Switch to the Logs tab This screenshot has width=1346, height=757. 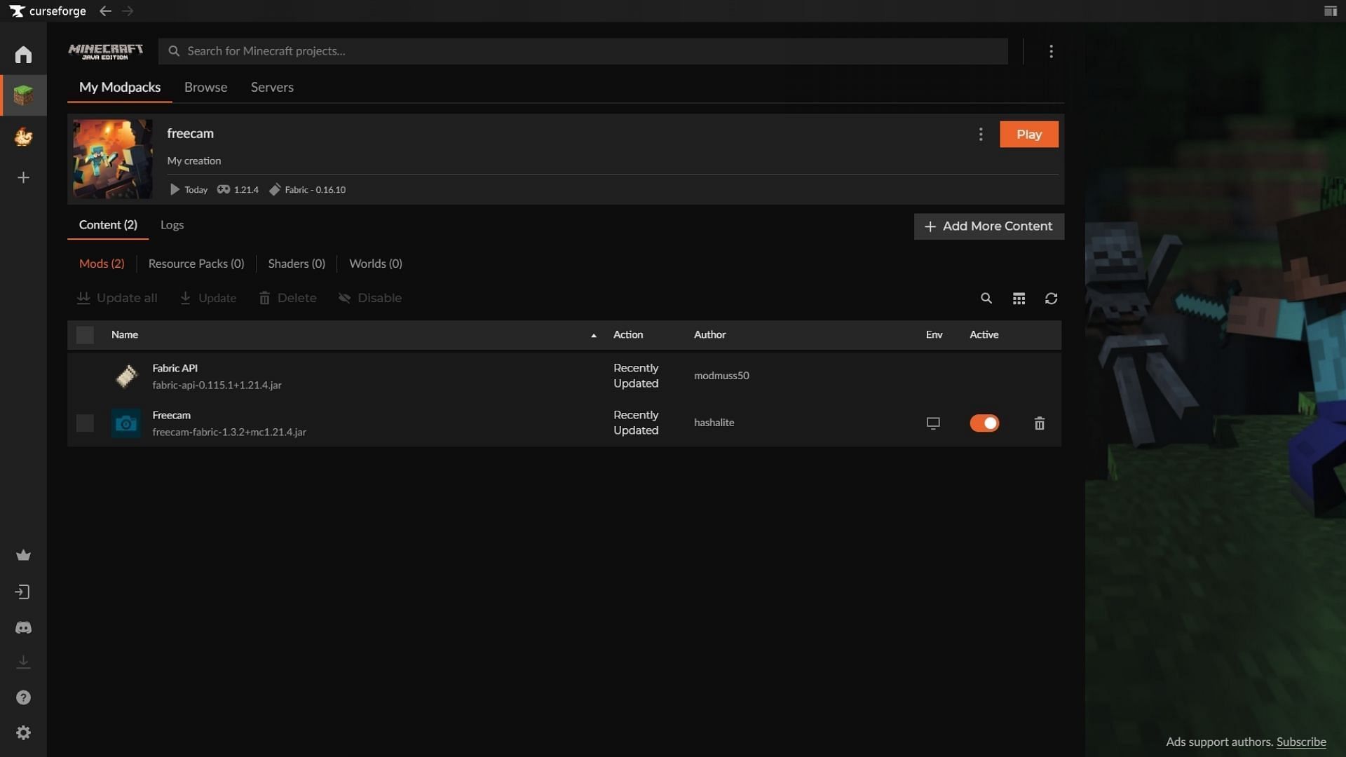point(171,224)
